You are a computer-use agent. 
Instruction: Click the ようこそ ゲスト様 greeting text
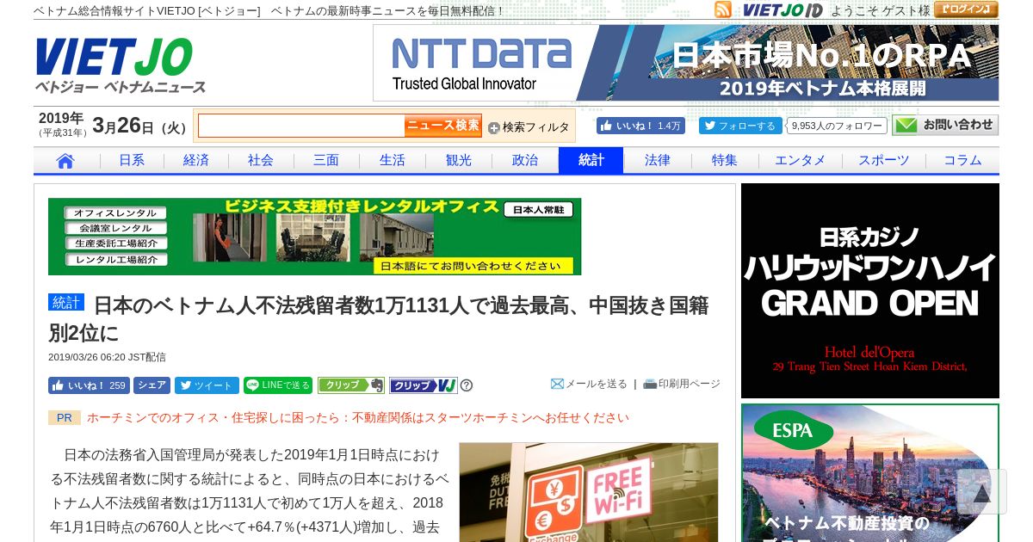(881, 10)
